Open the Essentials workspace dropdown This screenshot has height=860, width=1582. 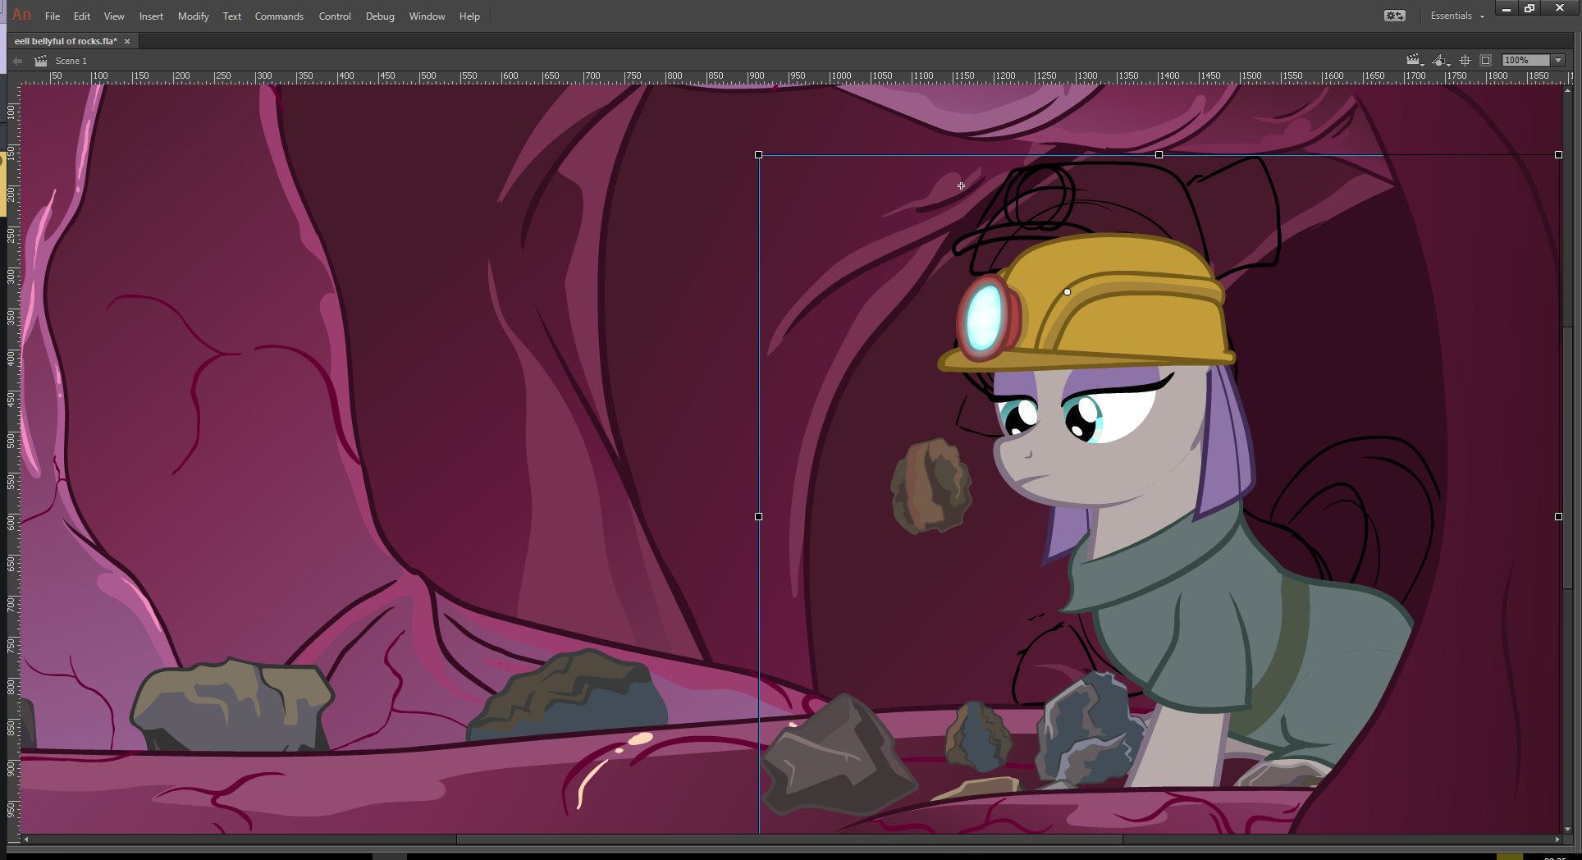[1457, 16]
